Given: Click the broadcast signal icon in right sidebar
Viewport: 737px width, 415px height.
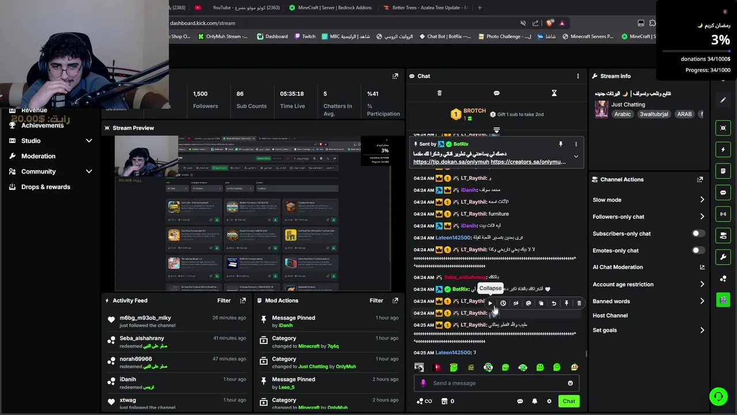Looking at the screenshot, I should [x=723, y=214].
